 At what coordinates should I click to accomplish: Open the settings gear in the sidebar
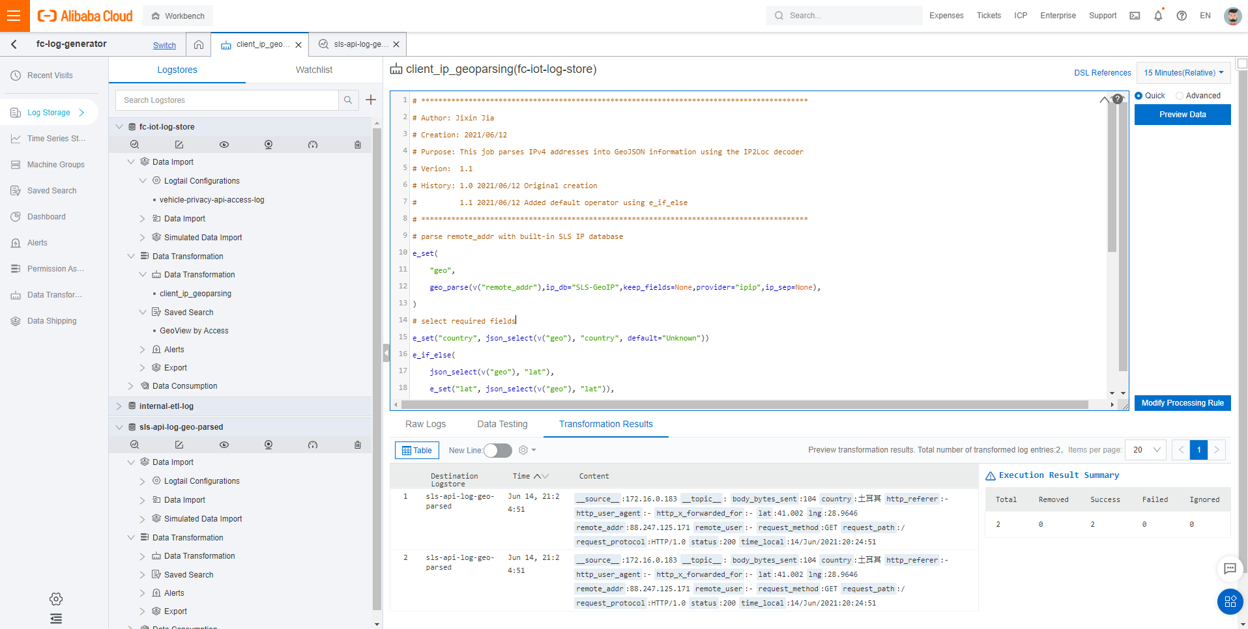pos(56,599)
